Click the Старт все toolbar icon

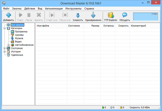pyautogui.click(x=51, y=15)
